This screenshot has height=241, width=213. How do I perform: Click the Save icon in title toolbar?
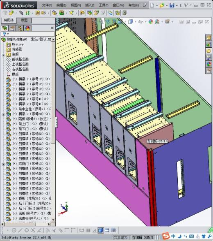click(172, 5)
